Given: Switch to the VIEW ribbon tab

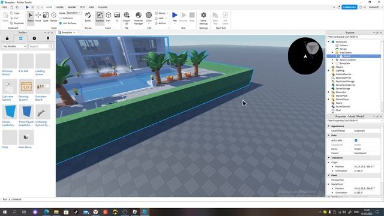Looking at the screenshot, I should (91, 7).
